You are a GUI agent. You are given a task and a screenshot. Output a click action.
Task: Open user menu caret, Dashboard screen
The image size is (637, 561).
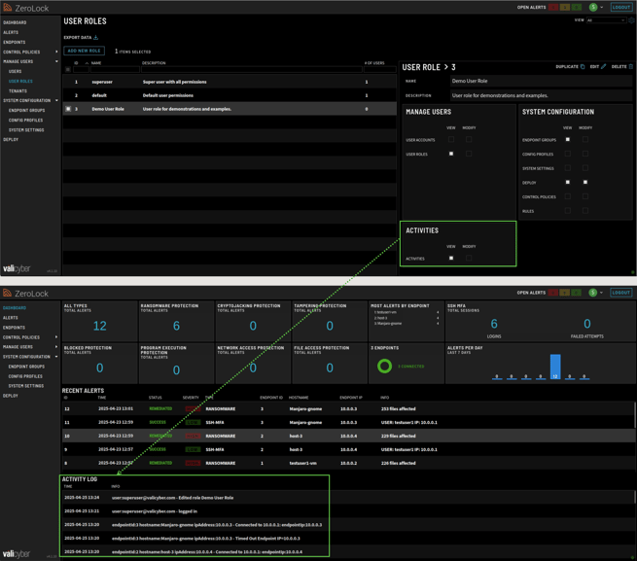[x=602, y=293]
